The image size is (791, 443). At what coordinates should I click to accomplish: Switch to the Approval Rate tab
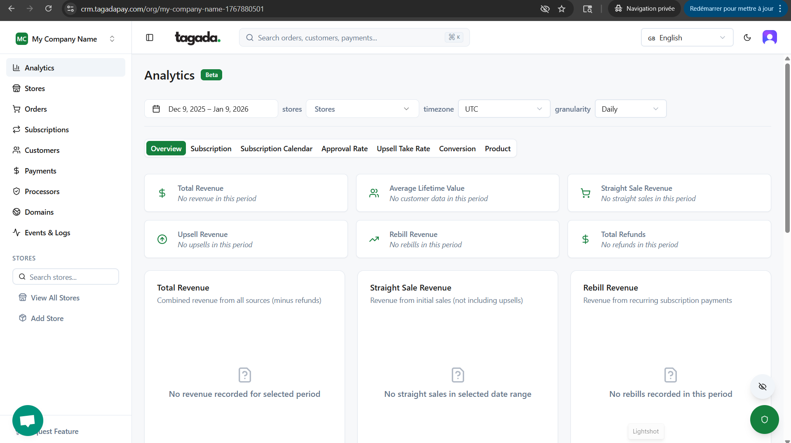344,149
